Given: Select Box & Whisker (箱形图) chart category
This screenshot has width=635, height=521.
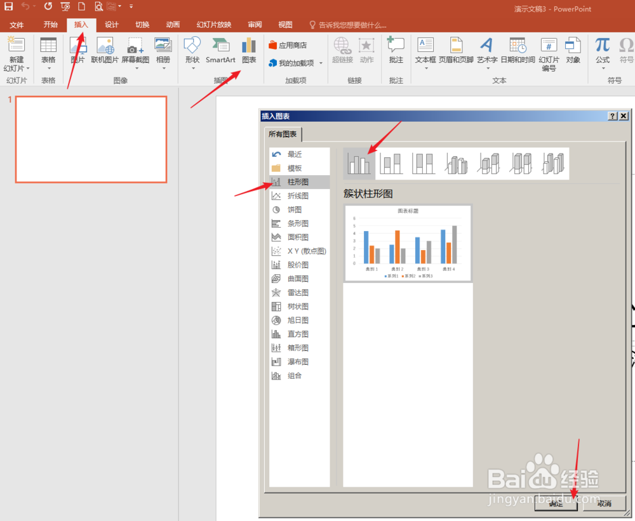Looking at the screenshot, I should (x=299, y=348).
